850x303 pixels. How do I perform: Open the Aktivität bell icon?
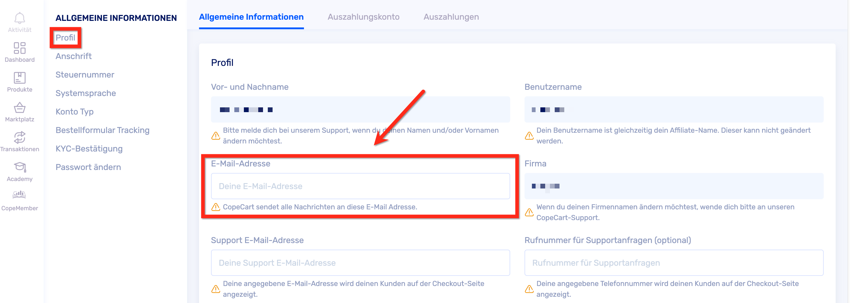pos(19,18)
